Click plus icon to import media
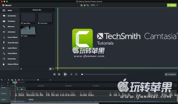Screen dimensions: 178x104 21,69
